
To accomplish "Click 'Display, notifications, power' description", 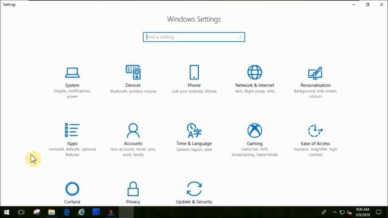I will click(72, 94).
